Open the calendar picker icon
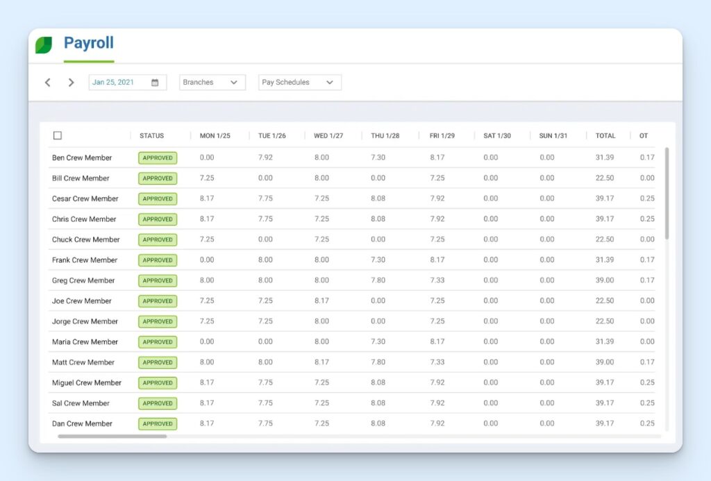Screen dimensions: 711x481 point(155,83)
